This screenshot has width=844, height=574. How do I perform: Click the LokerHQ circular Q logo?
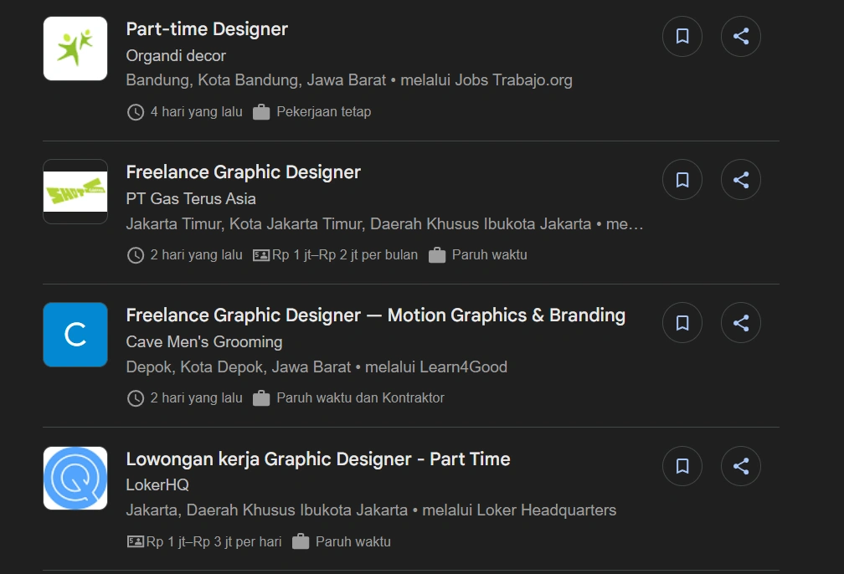click(75, 478)
